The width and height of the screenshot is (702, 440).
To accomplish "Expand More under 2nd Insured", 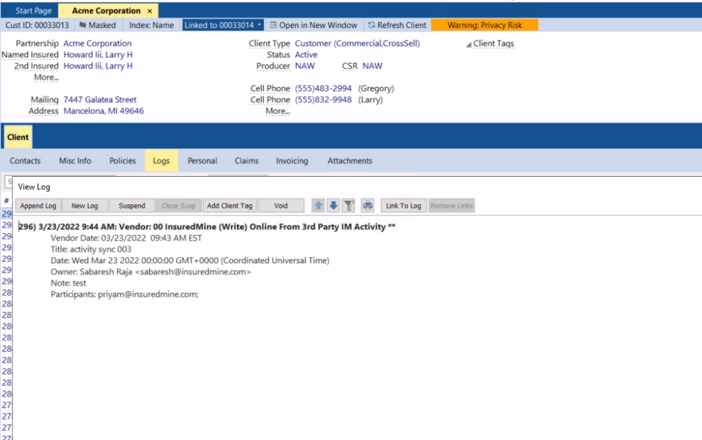I will tap(46, 77).
